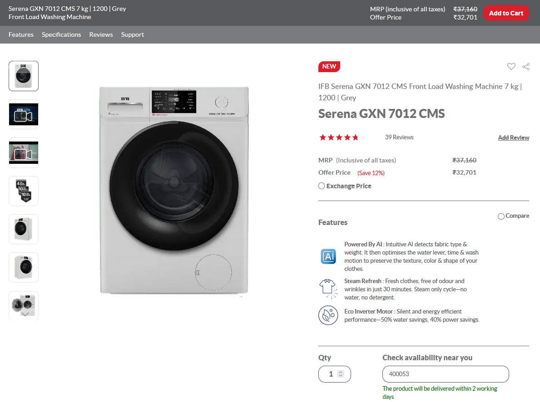Add product to wishlist heart icon
540x402 pixels.
[511, 66]
